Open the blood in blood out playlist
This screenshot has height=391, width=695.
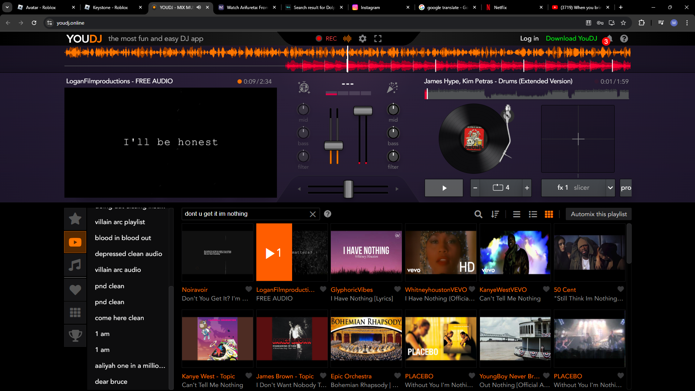click(123, 238)
